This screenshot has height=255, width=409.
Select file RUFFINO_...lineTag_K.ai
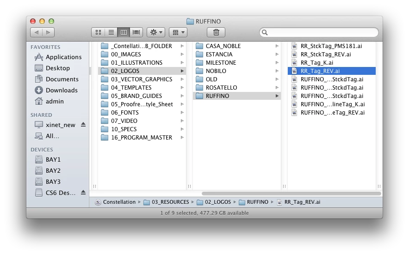click(x=332, y=104)
